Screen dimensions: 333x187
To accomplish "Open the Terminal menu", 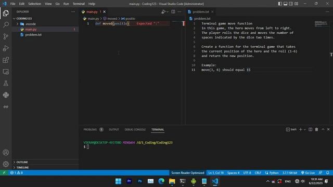I will coord(79,4).
